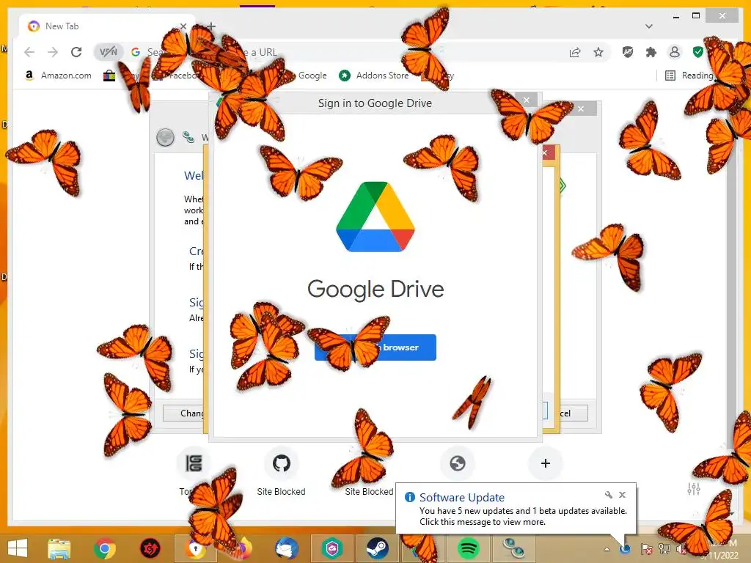Open the Amazon.com bookmark

(x=58, y=76)
